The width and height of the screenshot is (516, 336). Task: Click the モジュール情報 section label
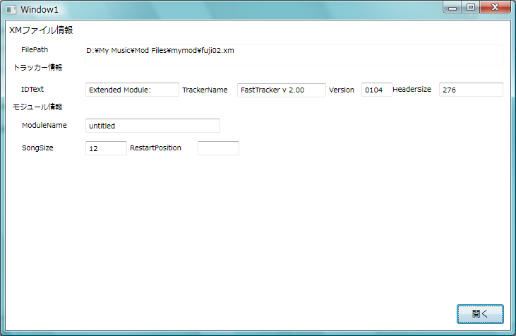pos(37,107)
